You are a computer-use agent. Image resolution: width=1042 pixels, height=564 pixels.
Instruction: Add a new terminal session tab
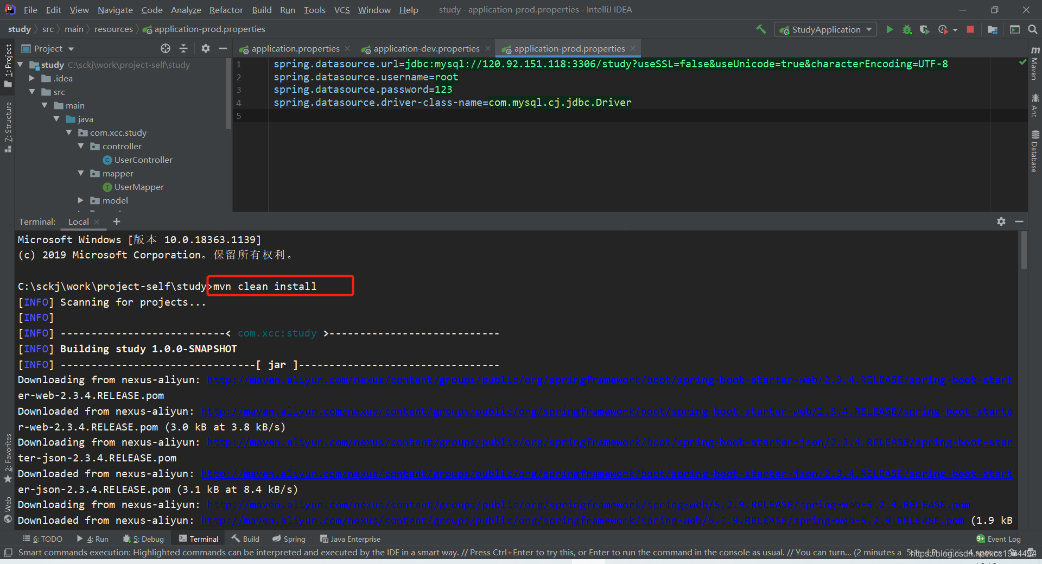117,221
